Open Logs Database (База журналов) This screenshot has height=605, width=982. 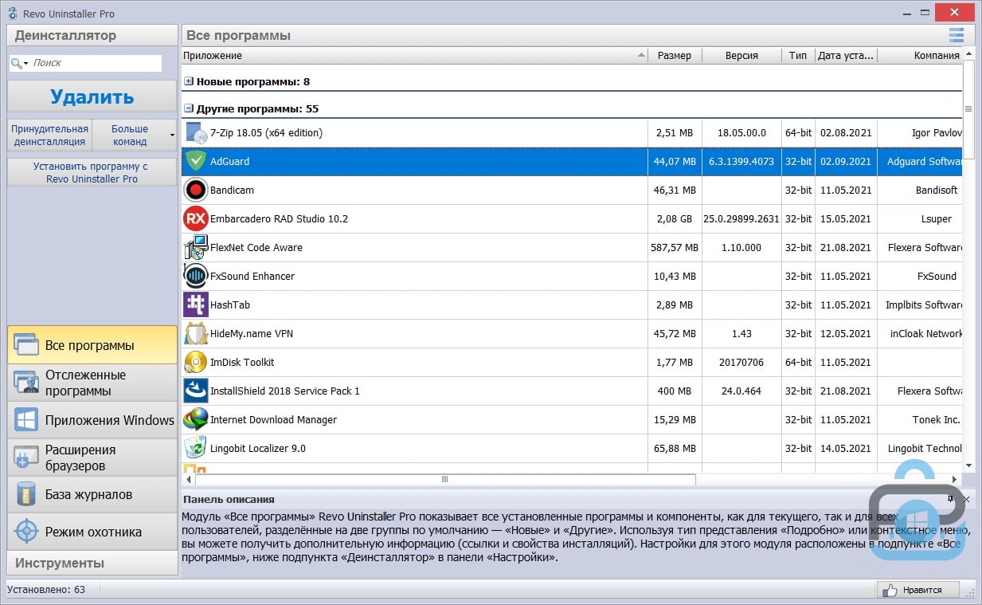(x=92, y=494)
